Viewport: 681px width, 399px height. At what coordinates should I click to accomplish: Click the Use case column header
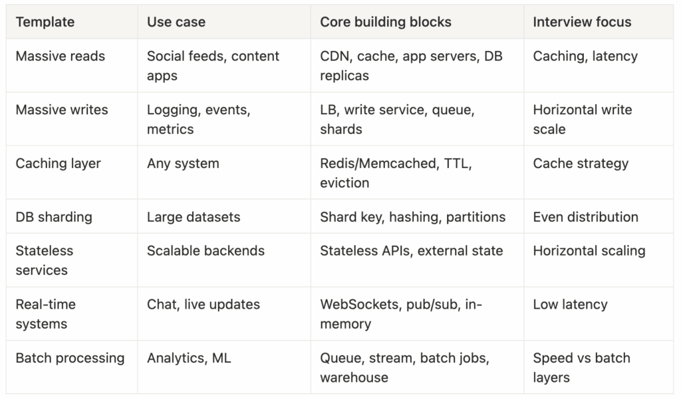176,22
